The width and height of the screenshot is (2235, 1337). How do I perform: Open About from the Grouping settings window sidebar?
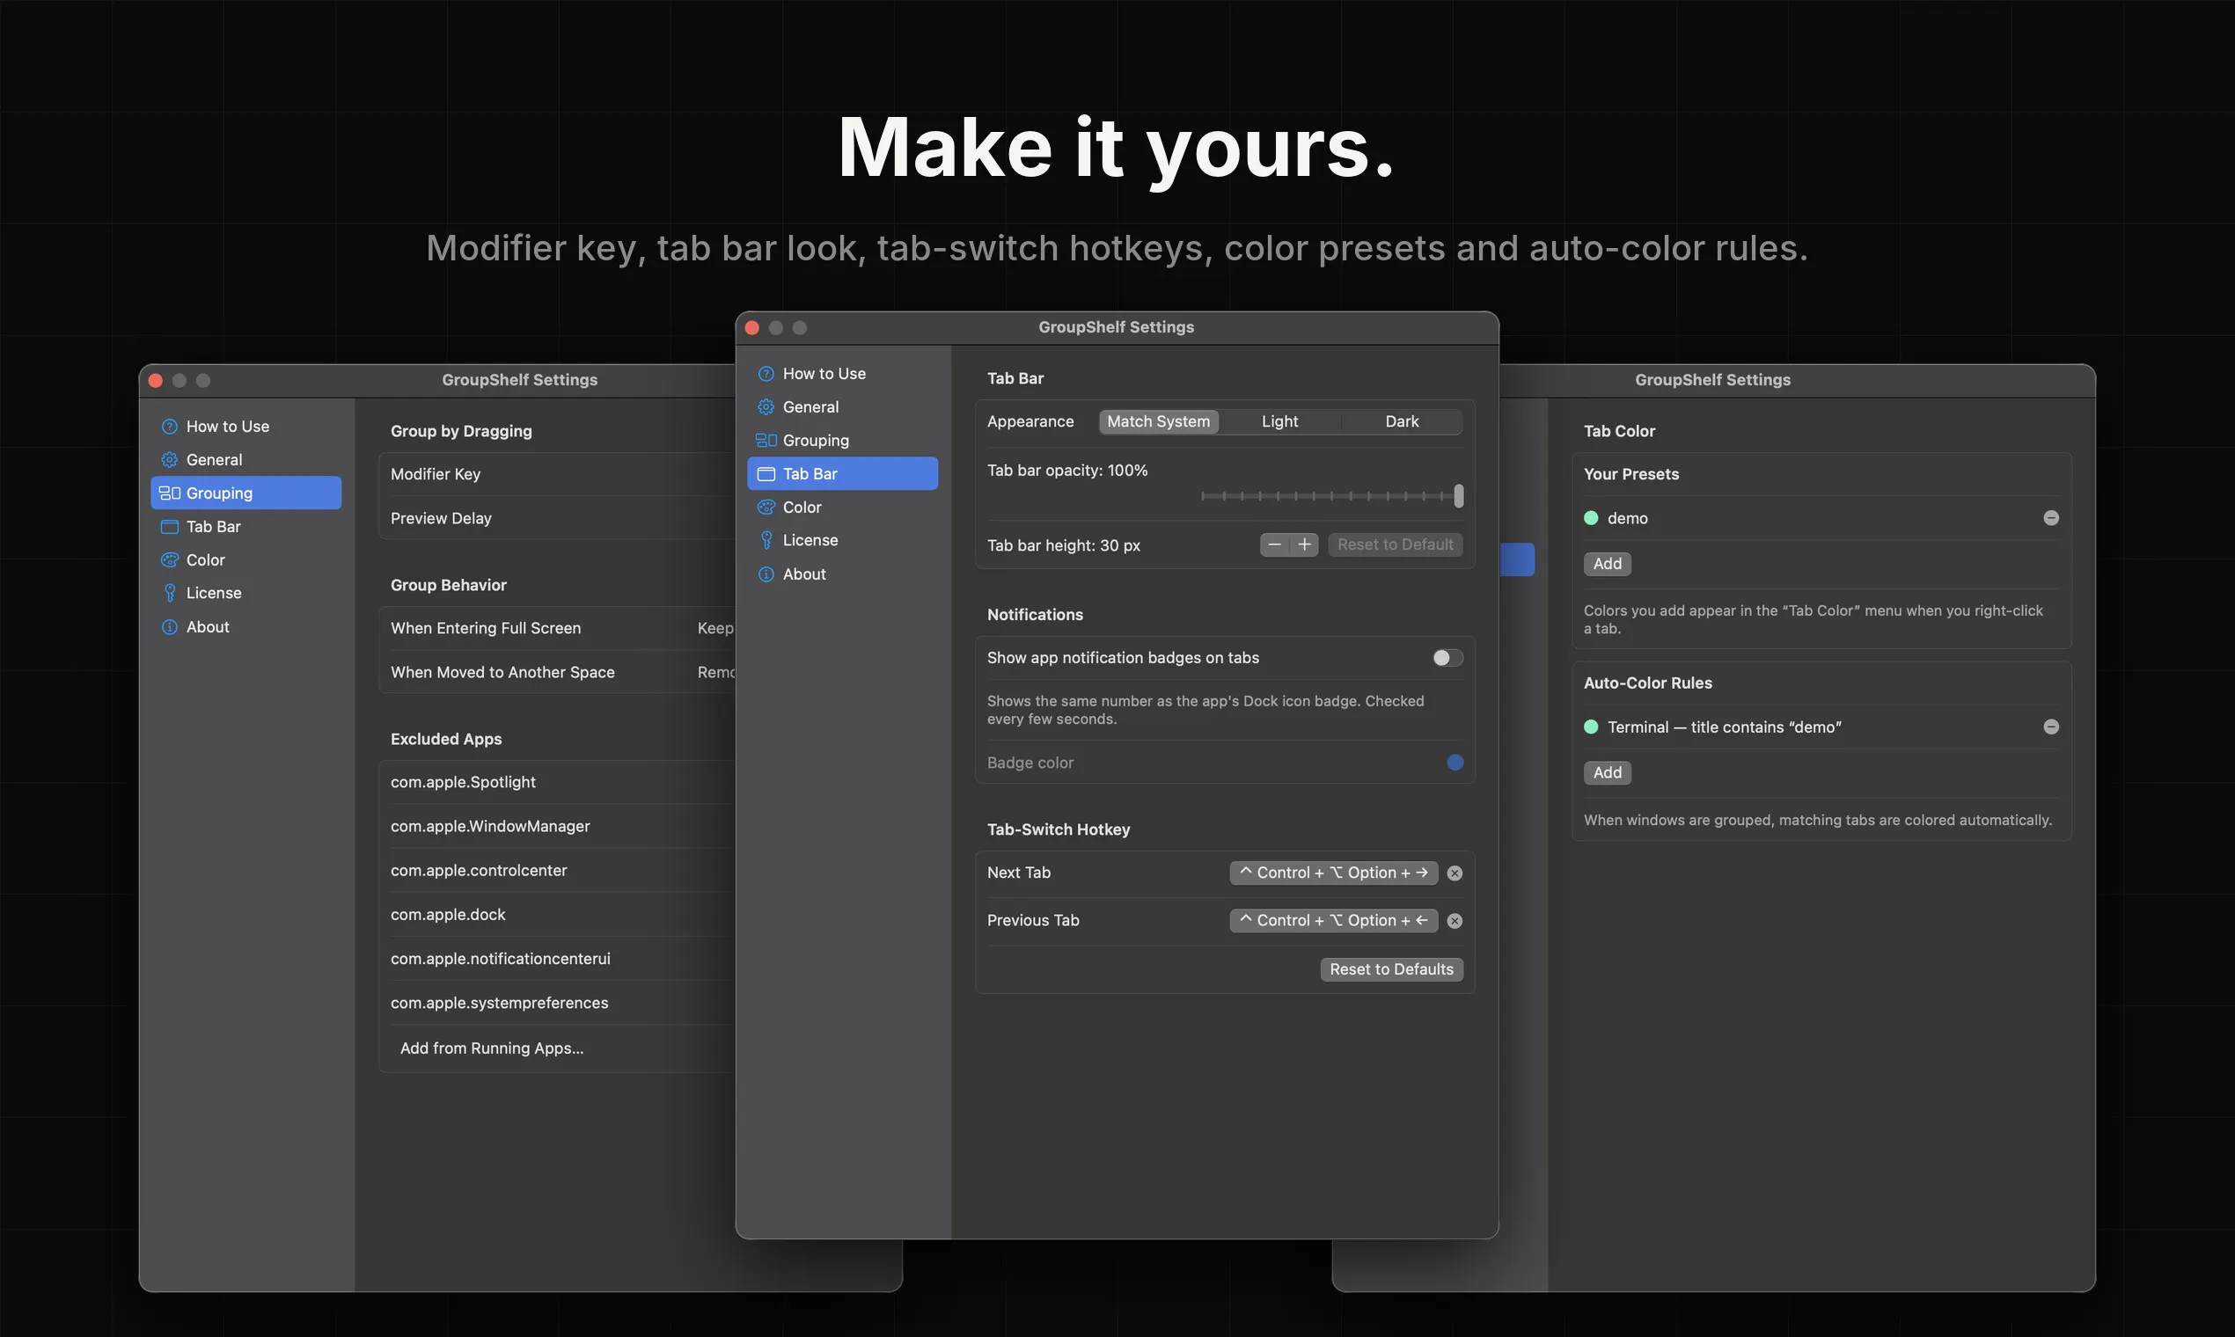pyautogui.click(x=245, y=626)
